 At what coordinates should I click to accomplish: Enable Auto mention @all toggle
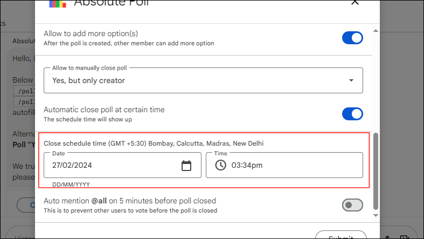coord(352,205)
